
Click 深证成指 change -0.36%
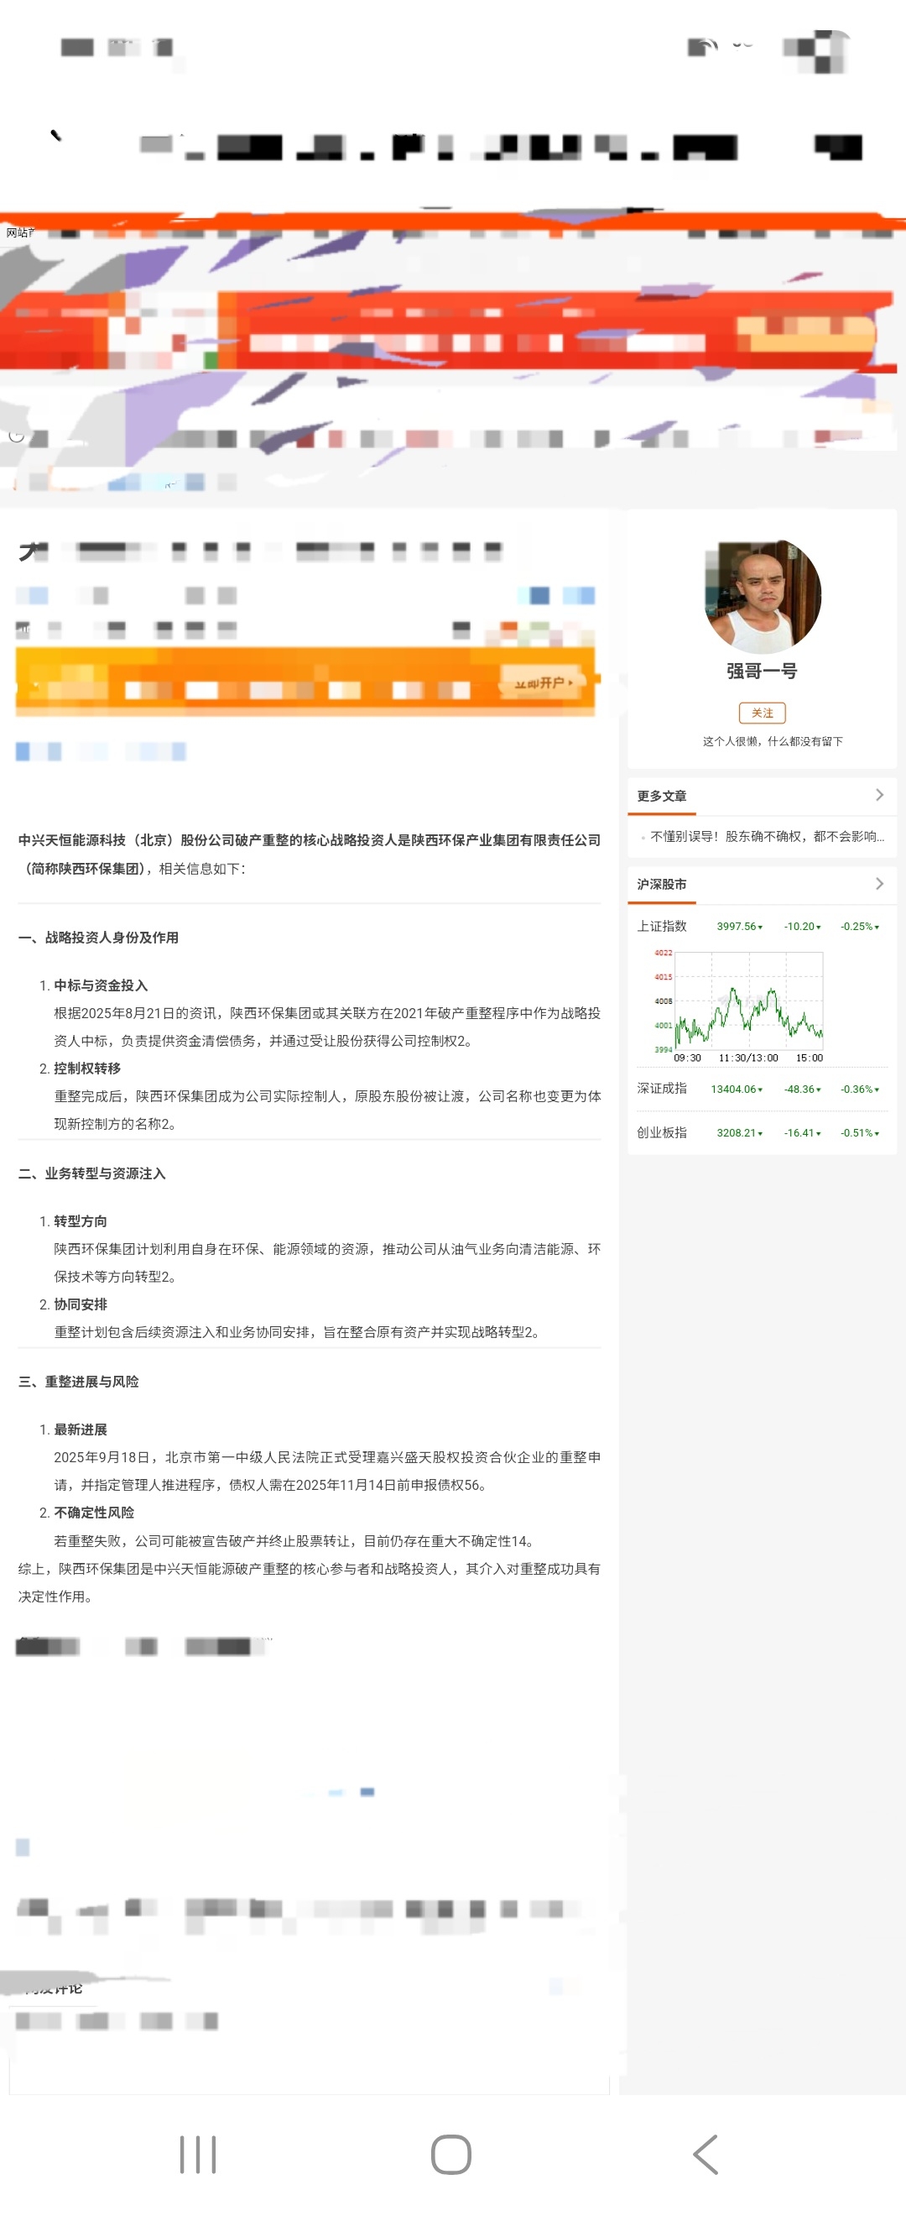[860, 1089]
